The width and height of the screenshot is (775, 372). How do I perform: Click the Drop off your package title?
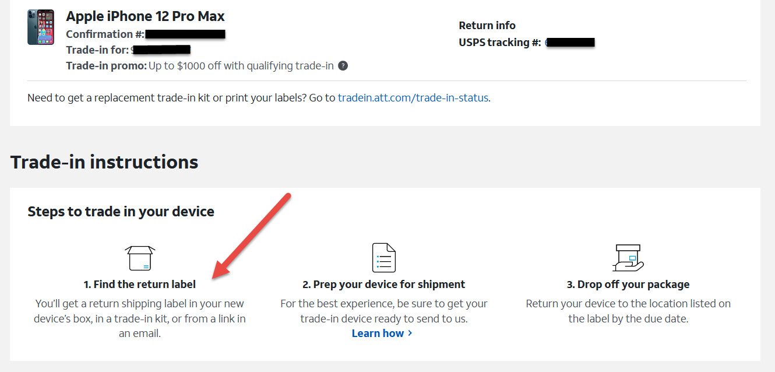coord(628,285)
